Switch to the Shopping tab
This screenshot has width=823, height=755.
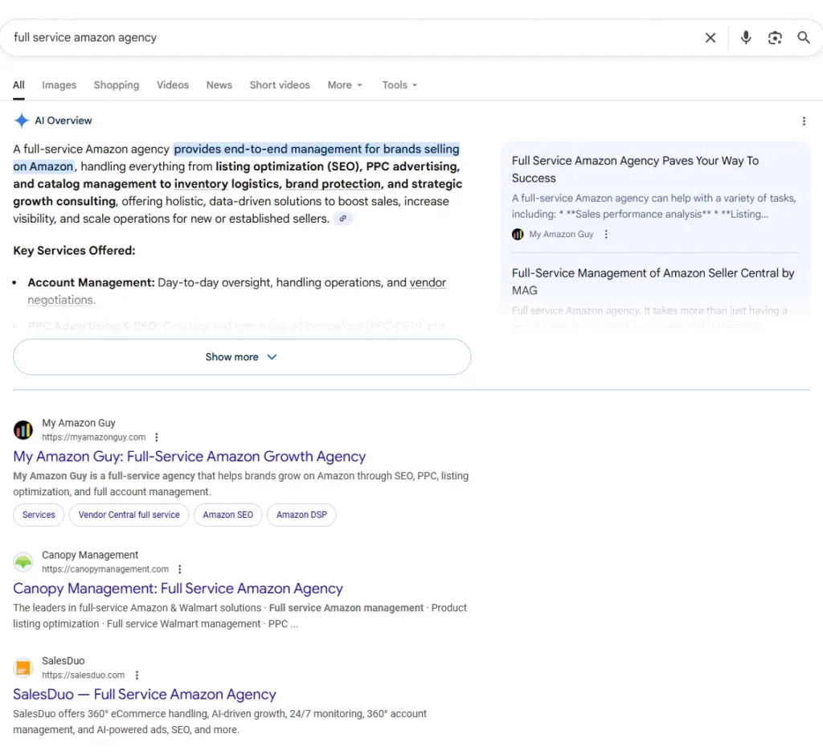(x=116, y=84)
